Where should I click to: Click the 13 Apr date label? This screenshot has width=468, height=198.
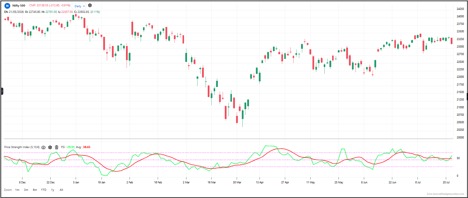[259, 182]
